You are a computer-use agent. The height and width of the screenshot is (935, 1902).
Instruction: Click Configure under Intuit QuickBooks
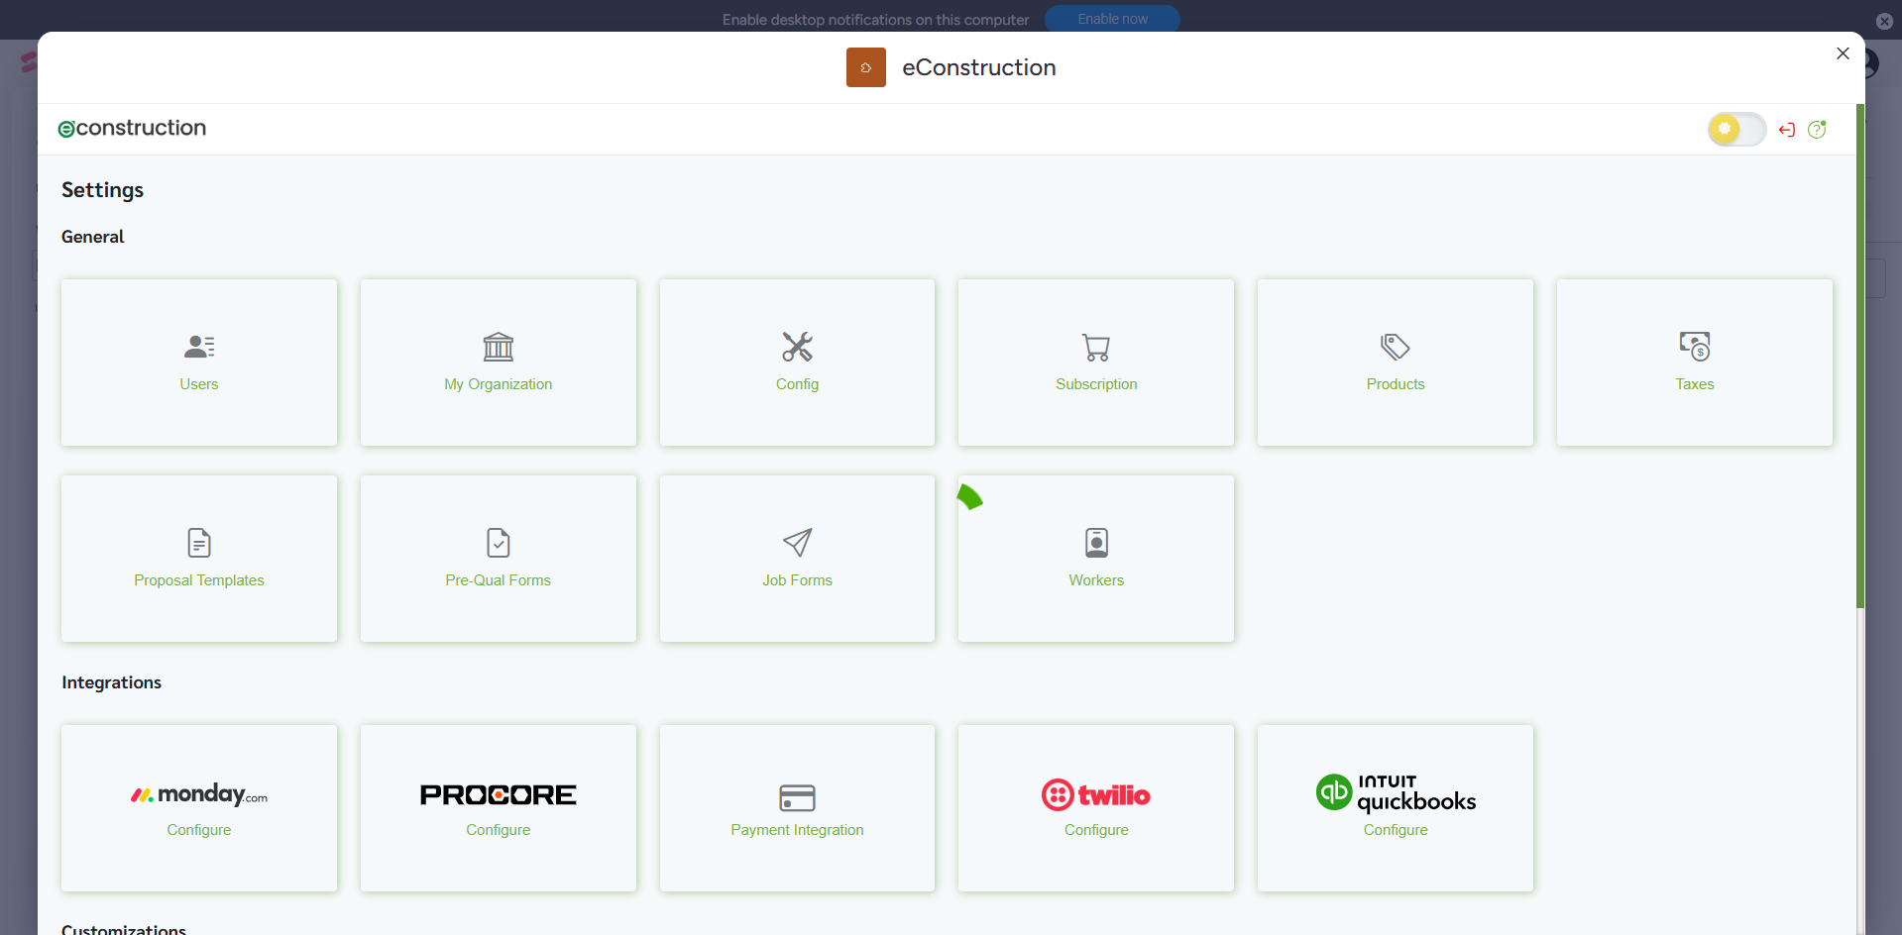[1395, 830]
